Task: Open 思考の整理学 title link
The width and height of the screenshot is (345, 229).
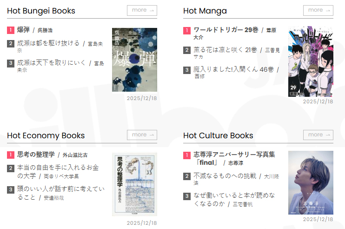Action: click(x=36, y=155)
